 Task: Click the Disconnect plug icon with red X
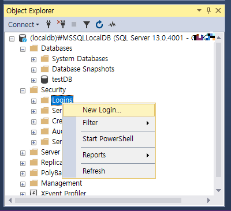[x=61, y=24]
